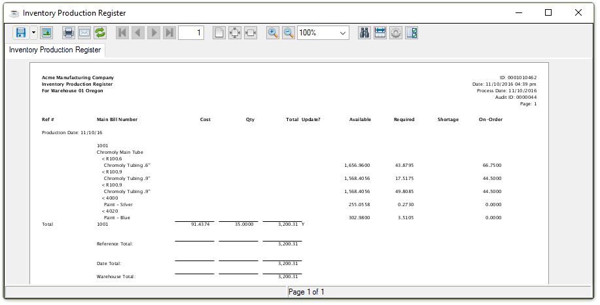Email the report via envelope icon
This screenshot has height=305, width=600.
(84, 33)
